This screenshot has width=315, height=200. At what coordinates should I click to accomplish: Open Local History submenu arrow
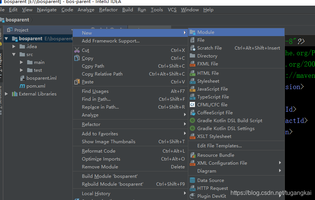(185, 193)
